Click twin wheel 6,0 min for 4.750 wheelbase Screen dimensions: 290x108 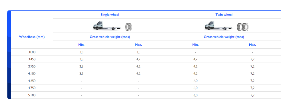196,88
